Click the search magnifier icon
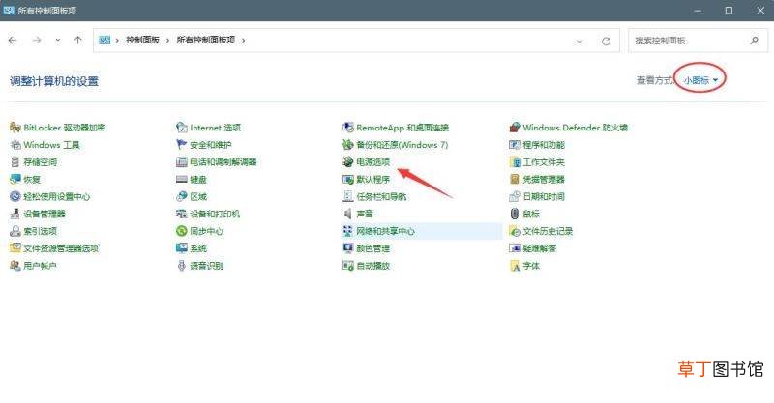Image resolution: width=774 pixels, height=403 pixels. pos(754,41)
